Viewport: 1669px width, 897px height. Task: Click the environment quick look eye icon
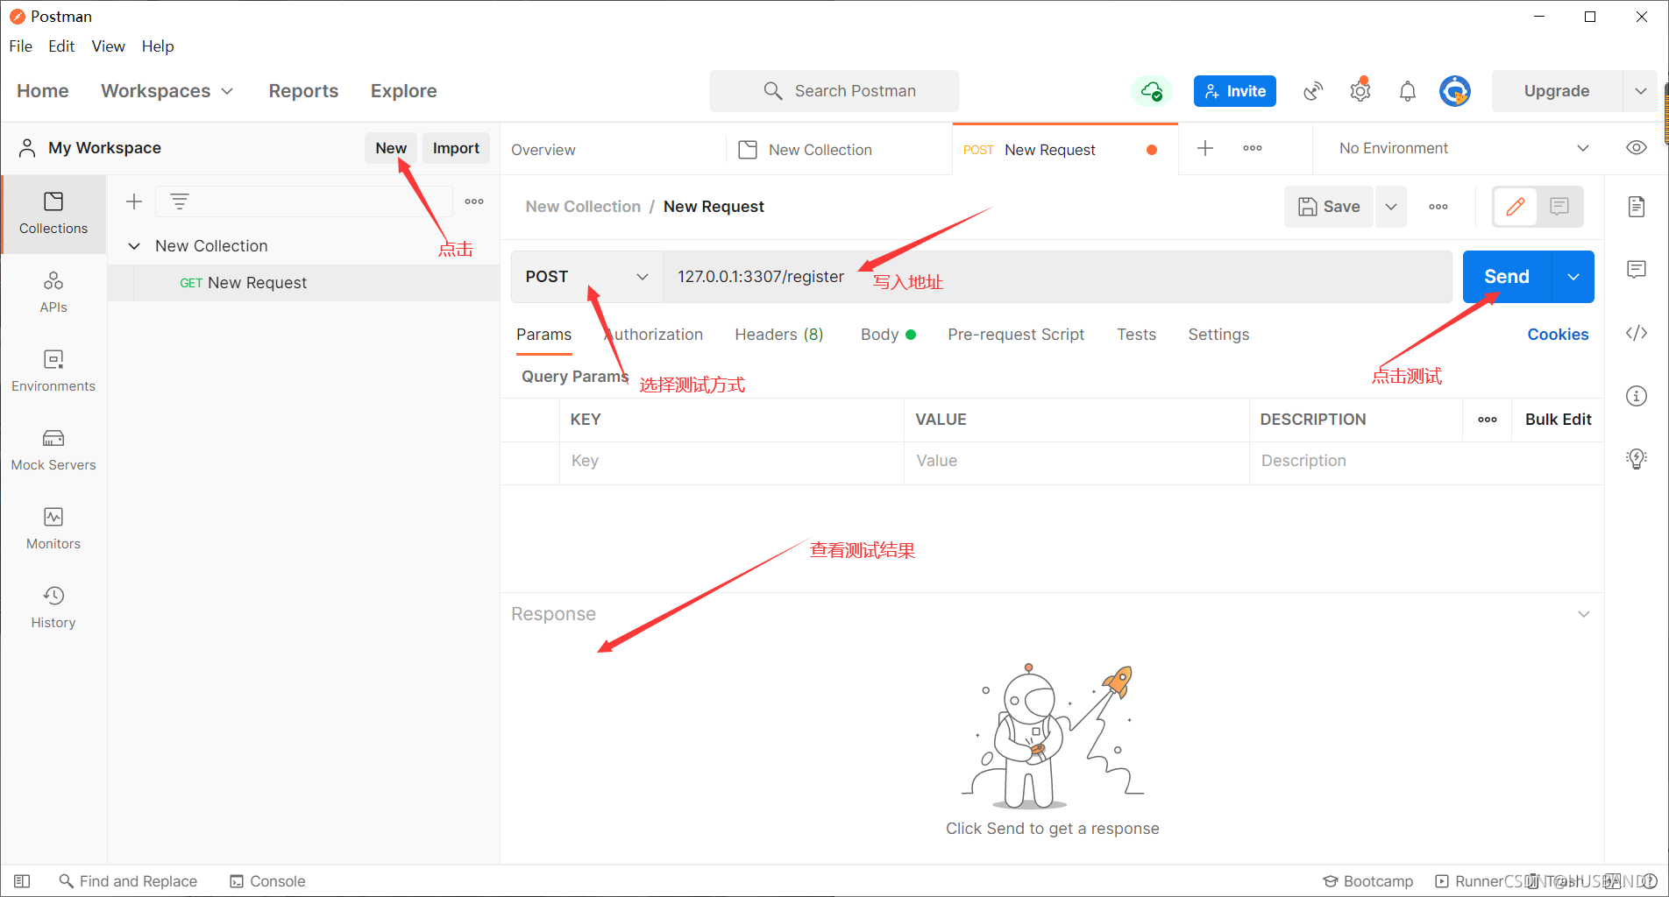coord(1637,148)
